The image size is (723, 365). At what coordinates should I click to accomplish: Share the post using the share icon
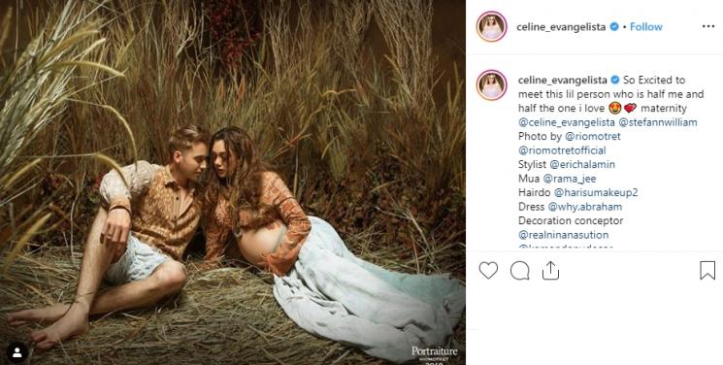pyautogui.click(x=550, y=271)
